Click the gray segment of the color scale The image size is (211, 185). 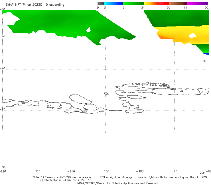point(101,3)
